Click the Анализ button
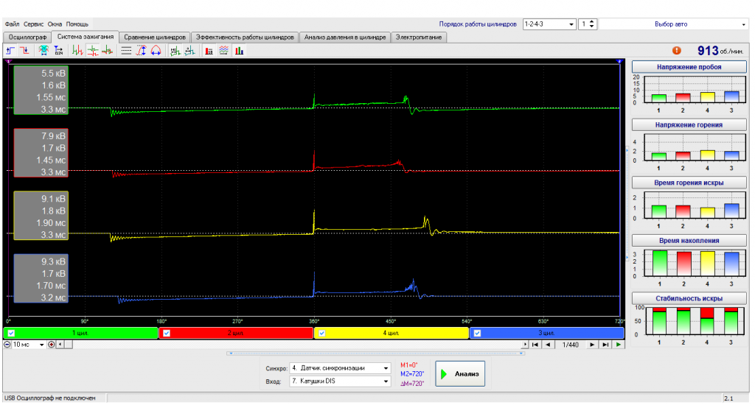 [x=460, y=374]
